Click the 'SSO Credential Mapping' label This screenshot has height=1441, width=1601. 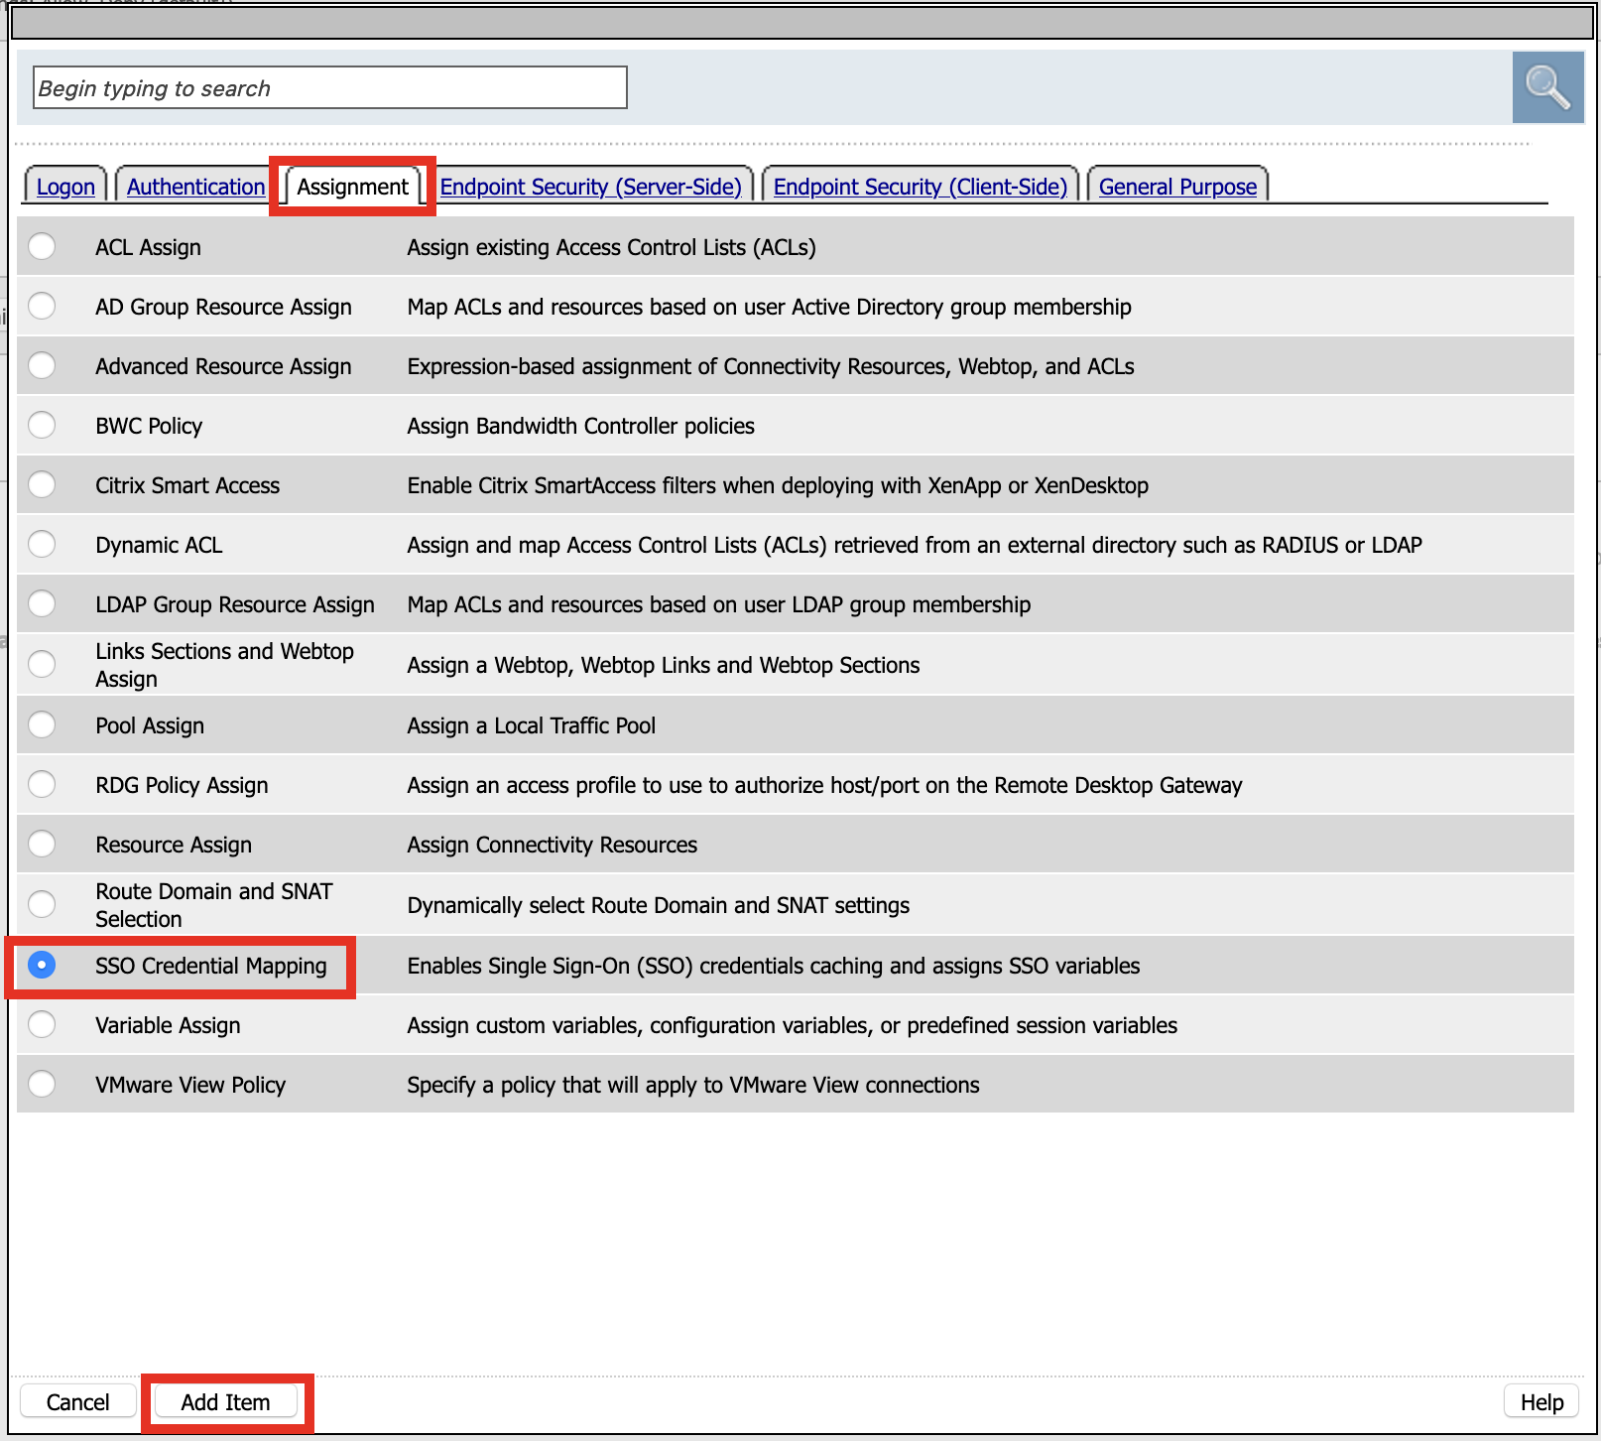pyautogui.click(x=211, y=966)
